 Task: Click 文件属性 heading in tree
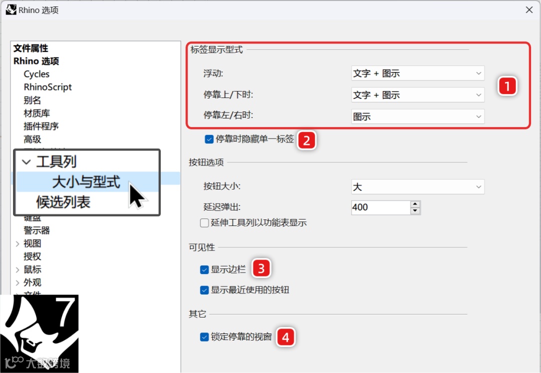(31, 48)
